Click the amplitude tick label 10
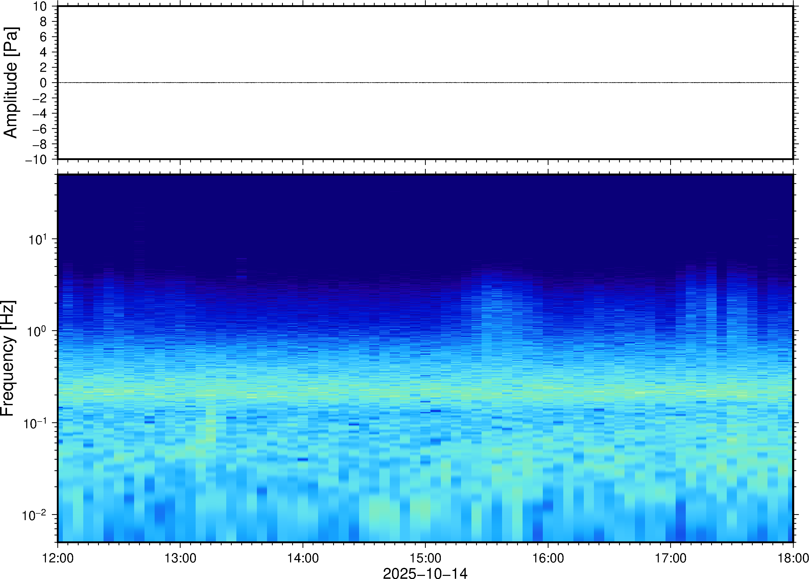Screen dimensions: 809x579 [x=40, y=6]
